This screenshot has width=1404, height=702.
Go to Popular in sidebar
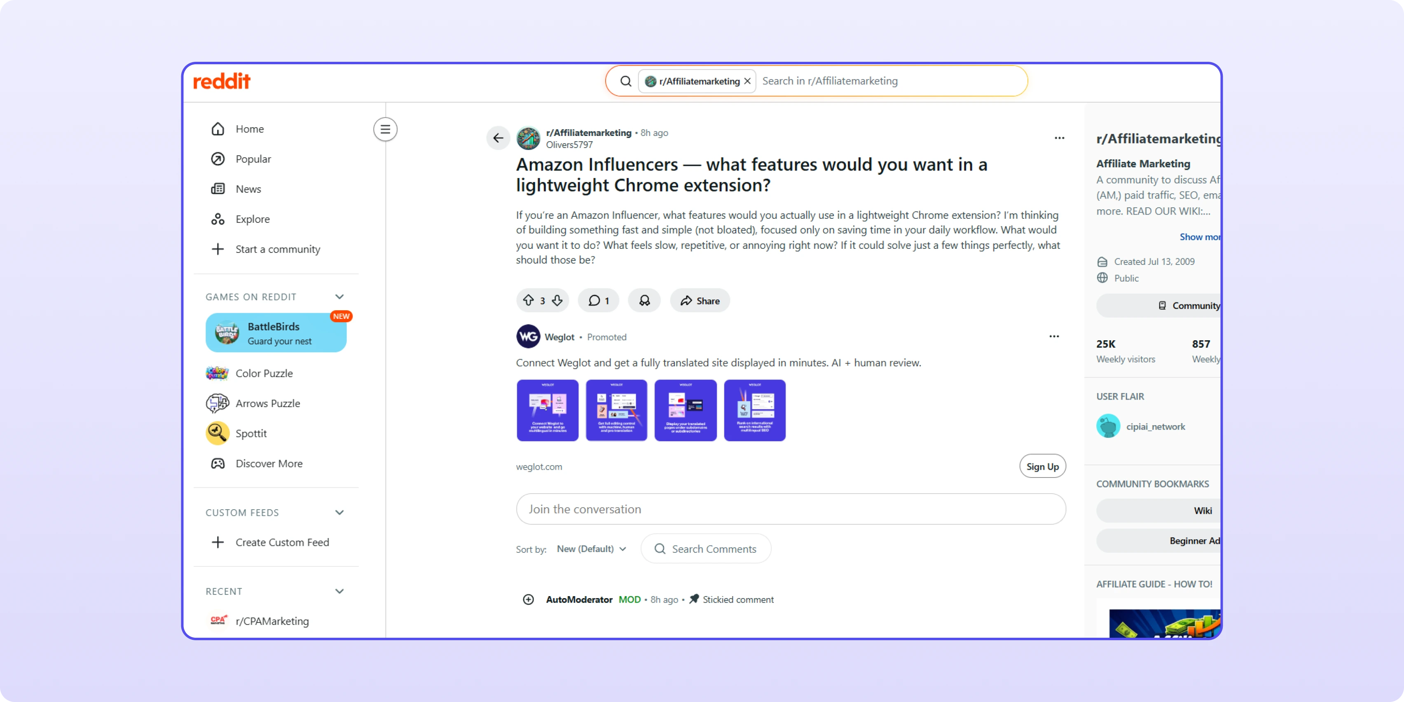[x=253, y=159]
